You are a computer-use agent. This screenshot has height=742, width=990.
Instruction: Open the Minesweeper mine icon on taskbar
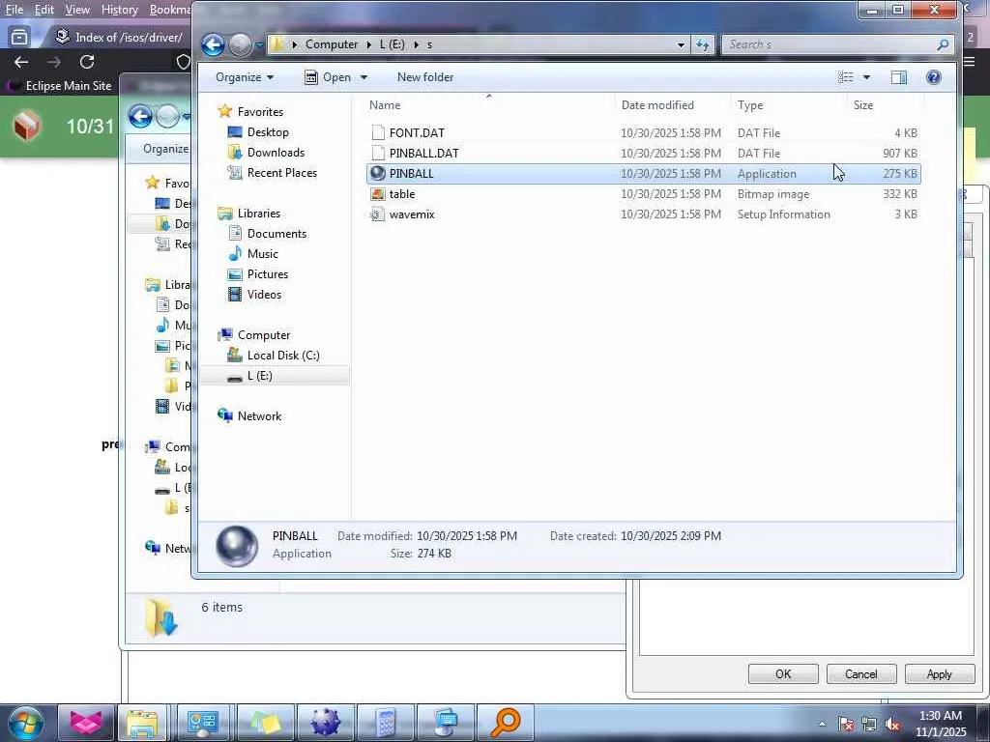click(325, 723)
